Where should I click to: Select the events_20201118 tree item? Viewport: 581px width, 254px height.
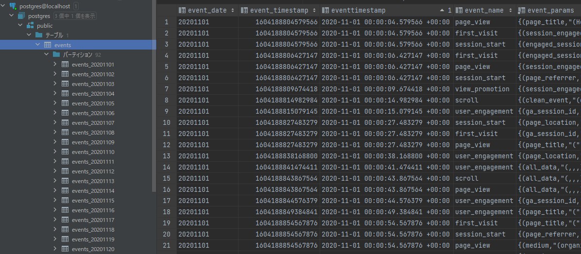point(93,230)
